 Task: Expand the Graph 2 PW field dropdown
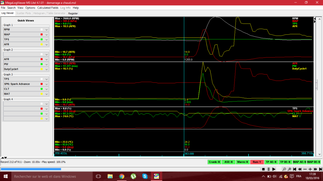pyautogui.click(x=47, y=64)
